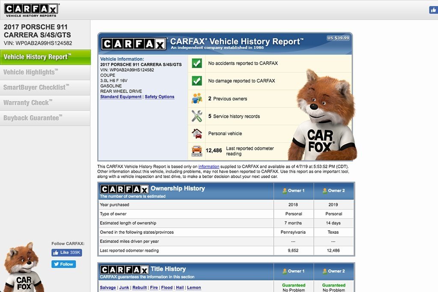Open the Vehicle History Report tab
This screenshot has height=292, width=438.
coord(45,57)
